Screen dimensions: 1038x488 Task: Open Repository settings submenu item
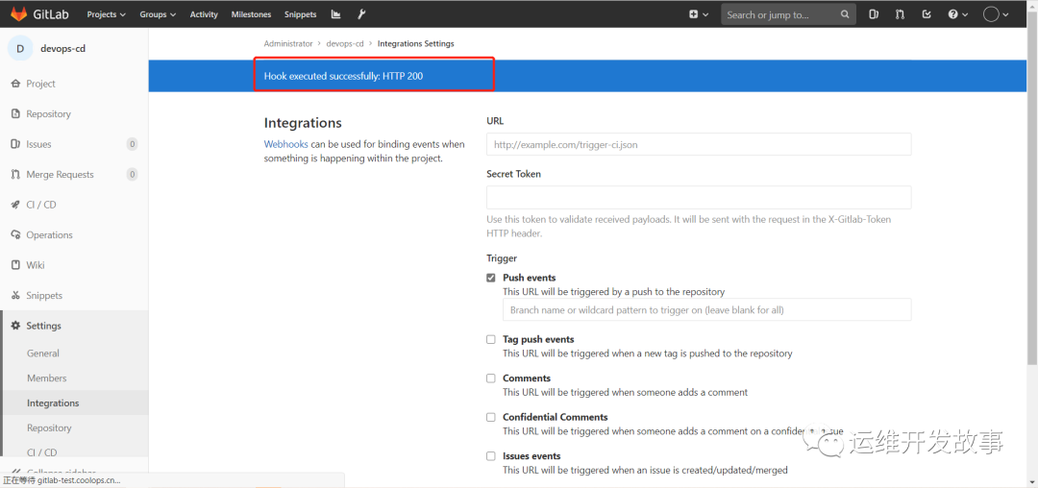49,427
